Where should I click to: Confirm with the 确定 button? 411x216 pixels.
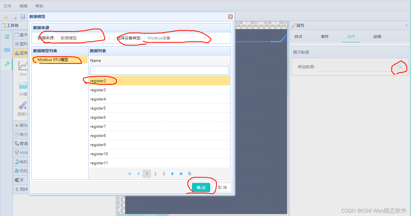(x=201, y=187)
